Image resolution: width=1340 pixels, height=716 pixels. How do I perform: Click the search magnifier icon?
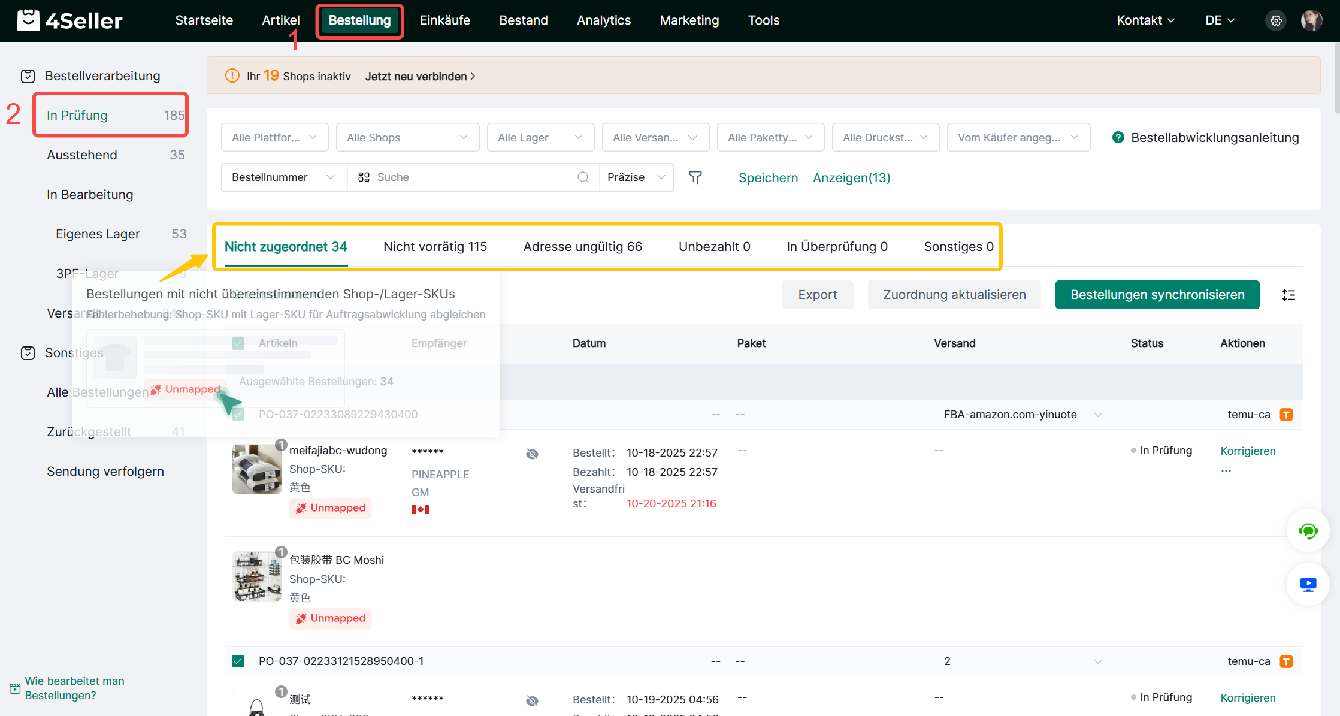(583, 177)
